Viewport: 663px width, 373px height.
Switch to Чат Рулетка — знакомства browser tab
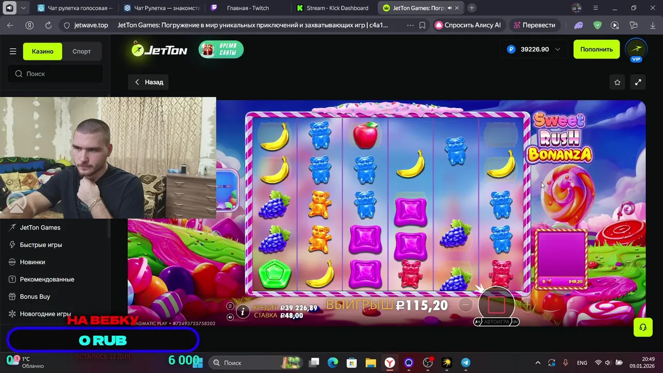click(162, 8)
